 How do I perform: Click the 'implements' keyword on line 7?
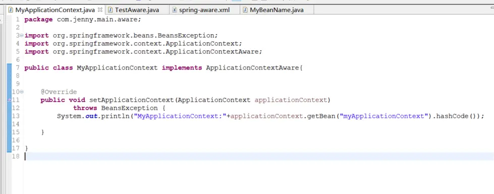(182, 68)
